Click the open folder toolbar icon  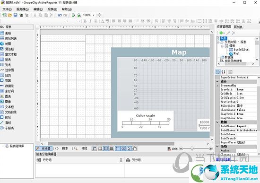coord(10,15)
